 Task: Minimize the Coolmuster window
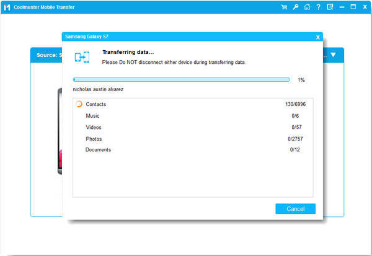(342, 7)
